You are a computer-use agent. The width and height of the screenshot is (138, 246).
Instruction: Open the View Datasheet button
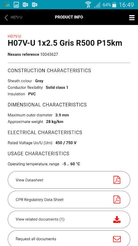69,180
